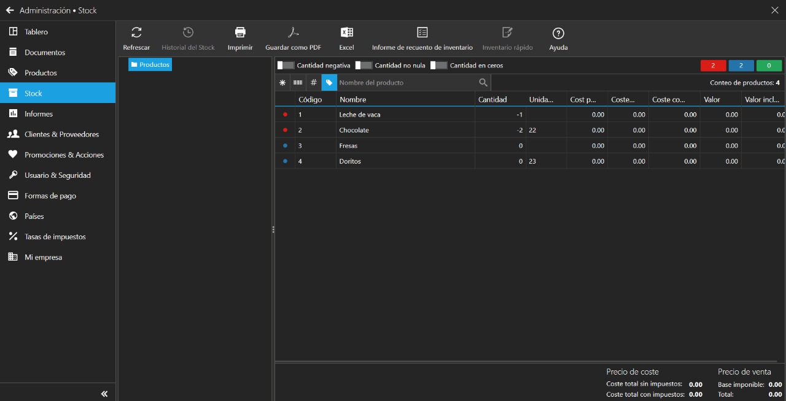Collapse the sidebar with the double chevron
This screenshot has width=786, height=401.
coord(104,394)
